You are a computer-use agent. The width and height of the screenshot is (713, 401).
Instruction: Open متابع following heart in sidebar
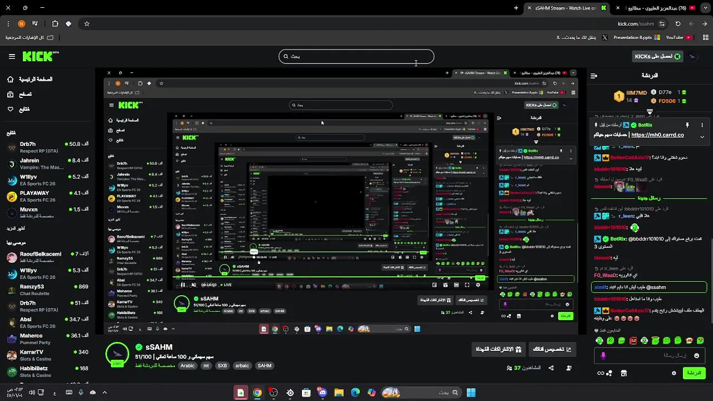[x=18, y=109]
